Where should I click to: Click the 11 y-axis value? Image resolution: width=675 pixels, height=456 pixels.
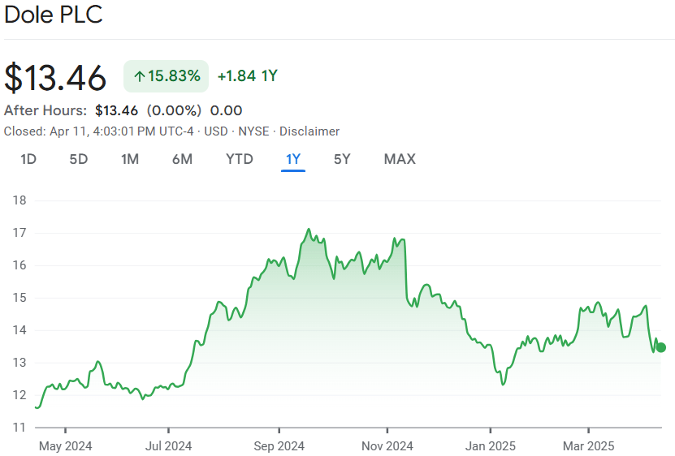19,428
